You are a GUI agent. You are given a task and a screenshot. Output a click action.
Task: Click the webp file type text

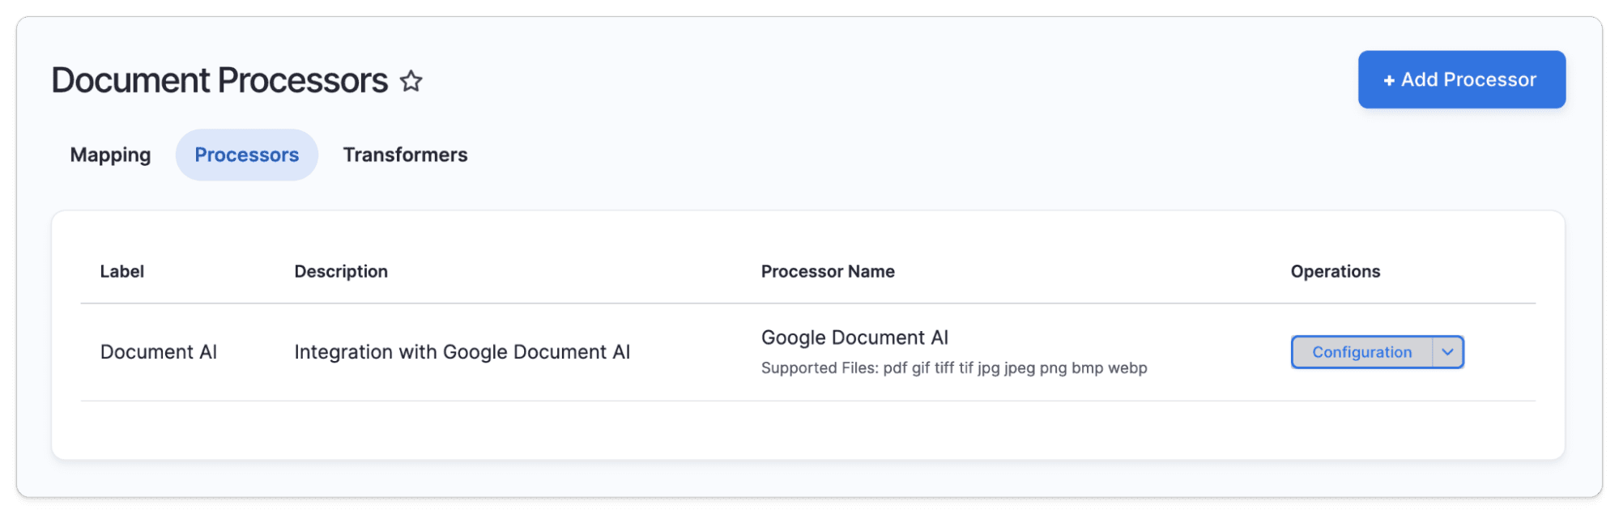tap(1127, 367)
